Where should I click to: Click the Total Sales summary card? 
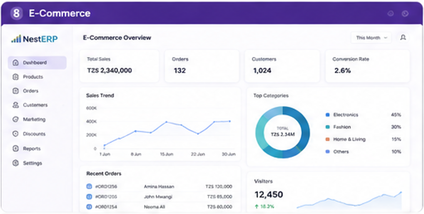click(119, 66)
